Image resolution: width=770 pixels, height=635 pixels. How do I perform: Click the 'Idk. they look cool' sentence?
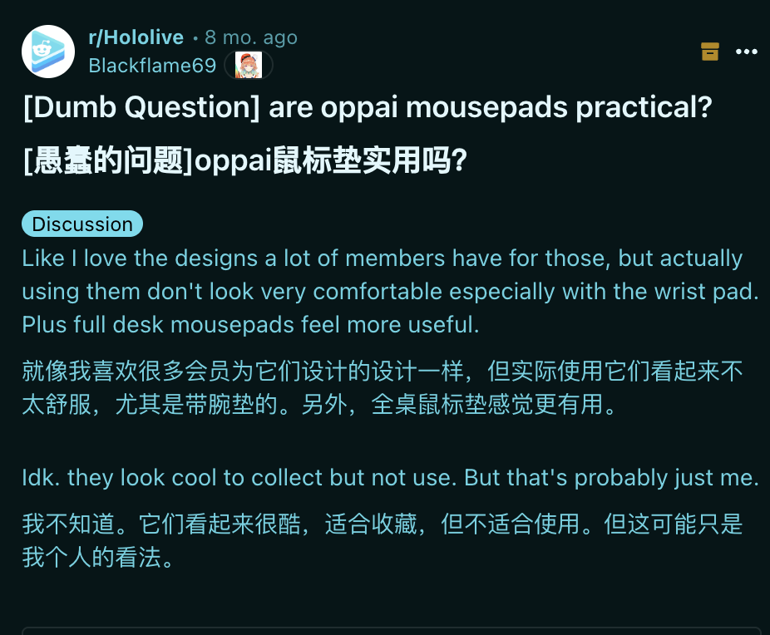(x=390, y=477)
